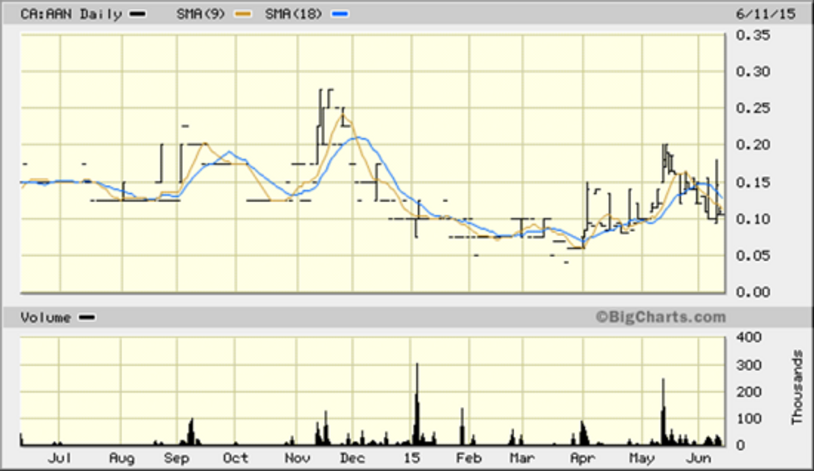Click the Jun month axis label
The image size is (814, 471).
point(700,458)
